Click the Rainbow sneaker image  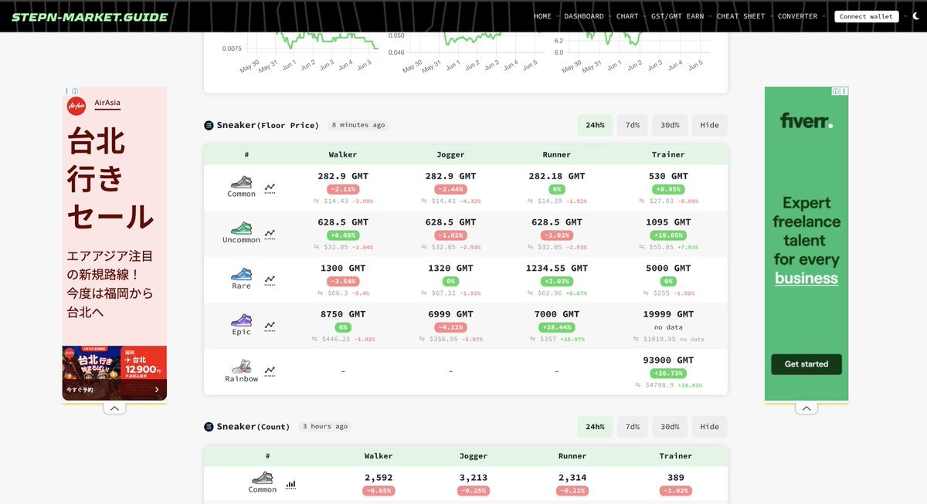[x=242, y=366]
